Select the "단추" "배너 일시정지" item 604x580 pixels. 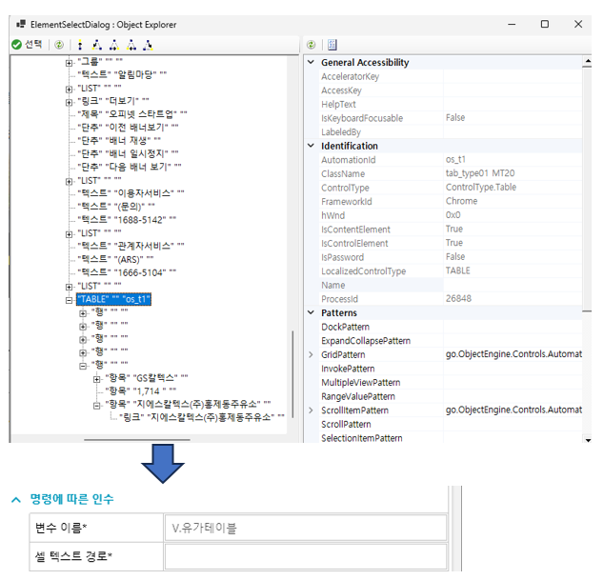click(x=128, y=153)
